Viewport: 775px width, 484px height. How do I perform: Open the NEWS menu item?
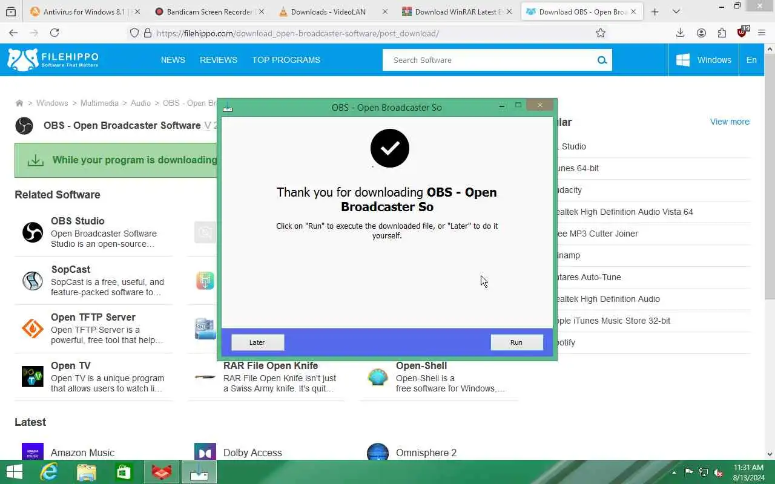point(173,60)
